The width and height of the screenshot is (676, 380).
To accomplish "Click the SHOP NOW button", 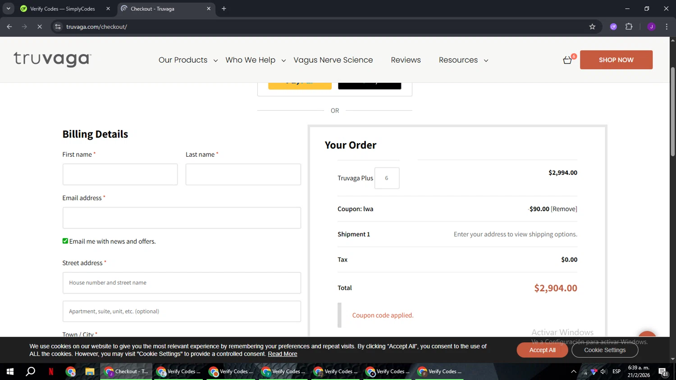I will (616, 60).
